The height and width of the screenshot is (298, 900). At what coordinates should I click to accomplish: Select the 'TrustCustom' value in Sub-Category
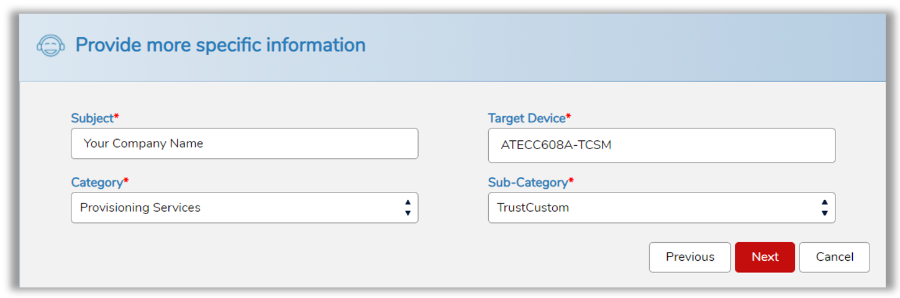point(533,208)
